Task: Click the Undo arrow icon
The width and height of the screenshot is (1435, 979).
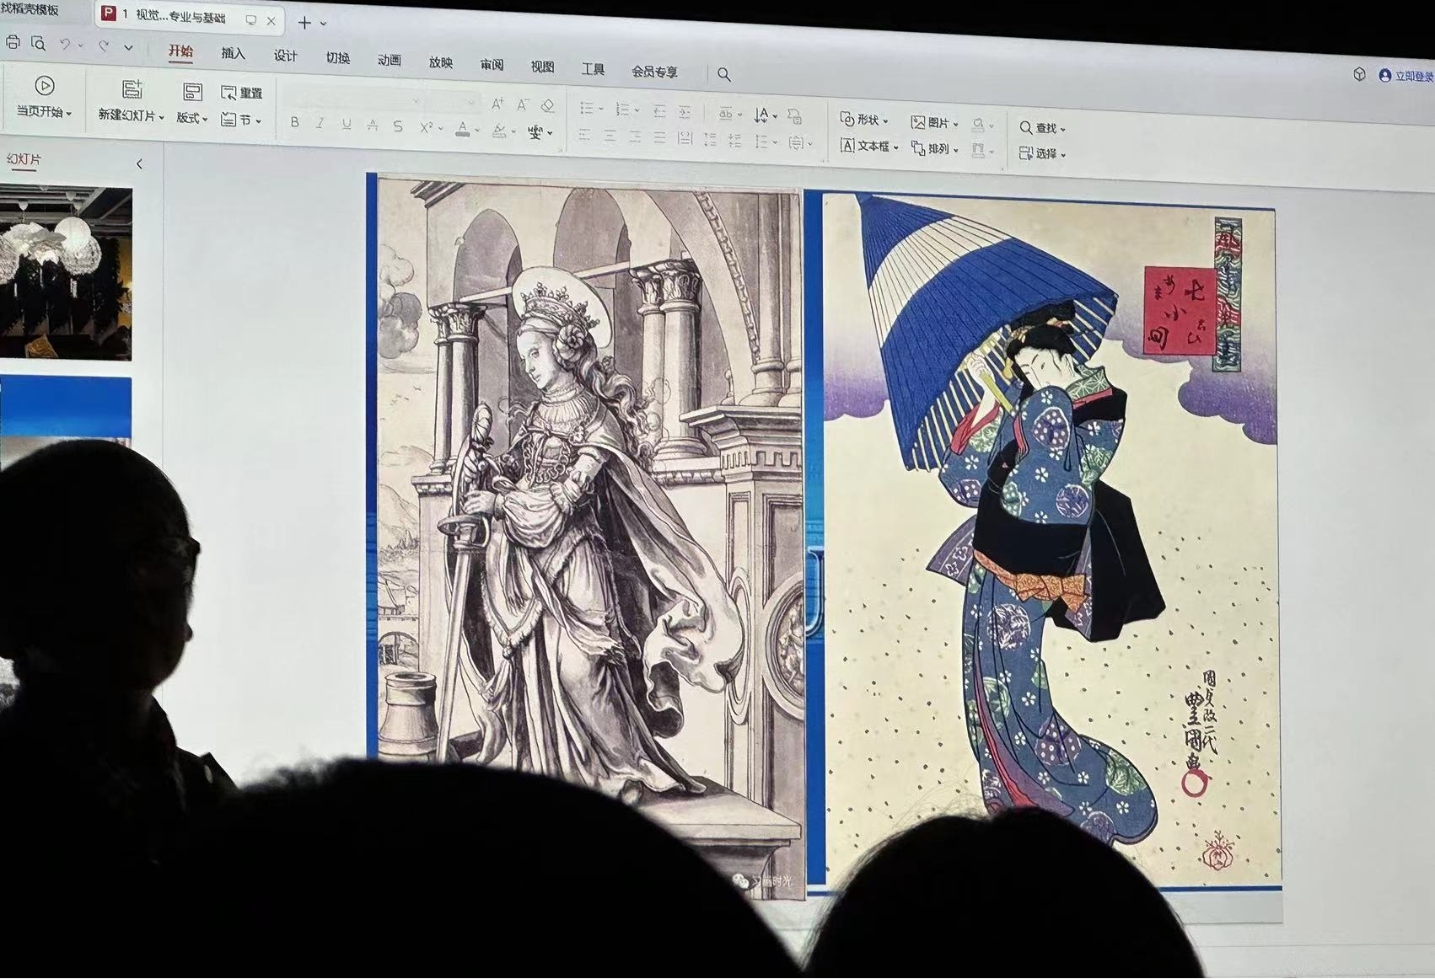Action: 64,45
